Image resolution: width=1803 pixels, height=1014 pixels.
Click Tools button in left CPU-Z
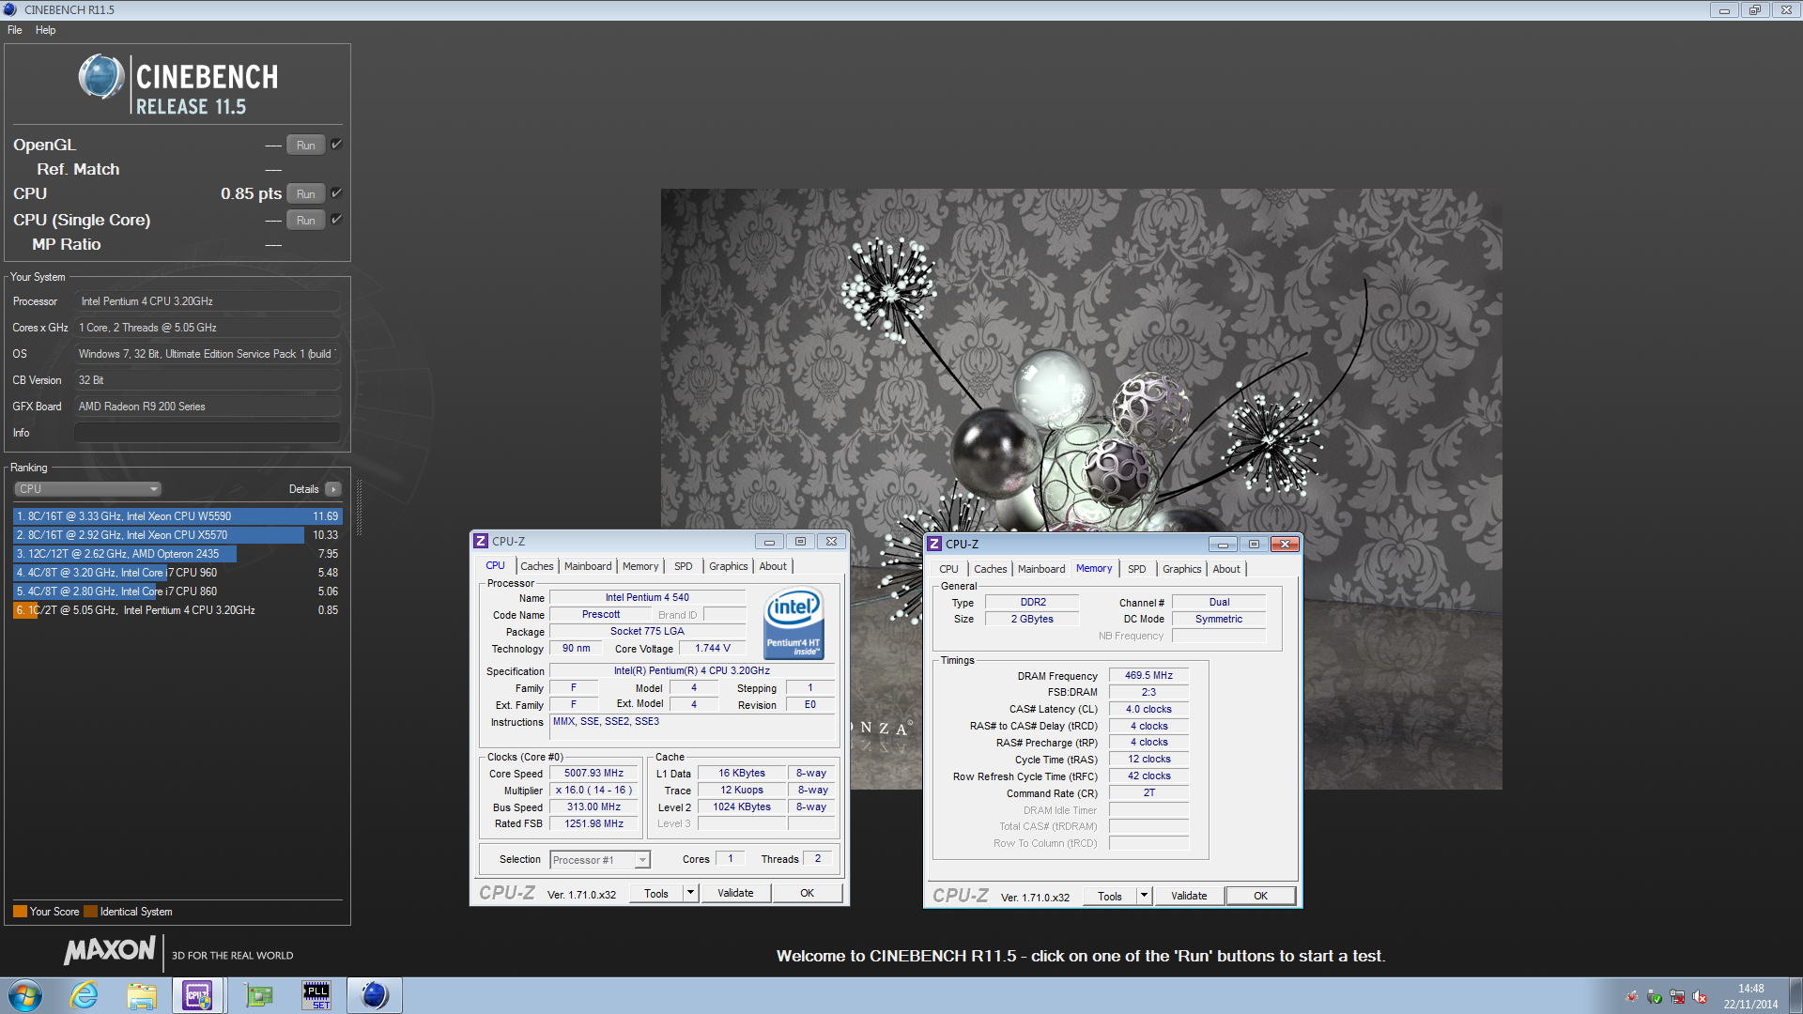(656, 893)
